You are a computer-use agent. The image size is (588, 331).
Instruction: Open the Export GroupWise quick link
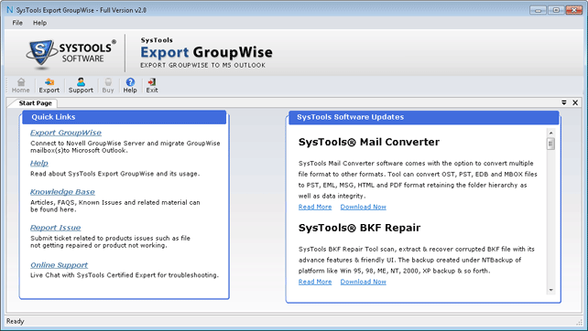pos(66,133)
